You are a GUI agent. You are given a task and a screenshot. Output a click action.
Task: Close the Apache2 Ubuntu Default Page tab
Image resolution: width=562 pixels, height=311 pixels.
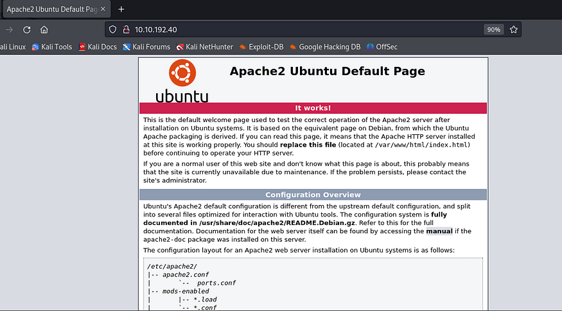point(103,9)
